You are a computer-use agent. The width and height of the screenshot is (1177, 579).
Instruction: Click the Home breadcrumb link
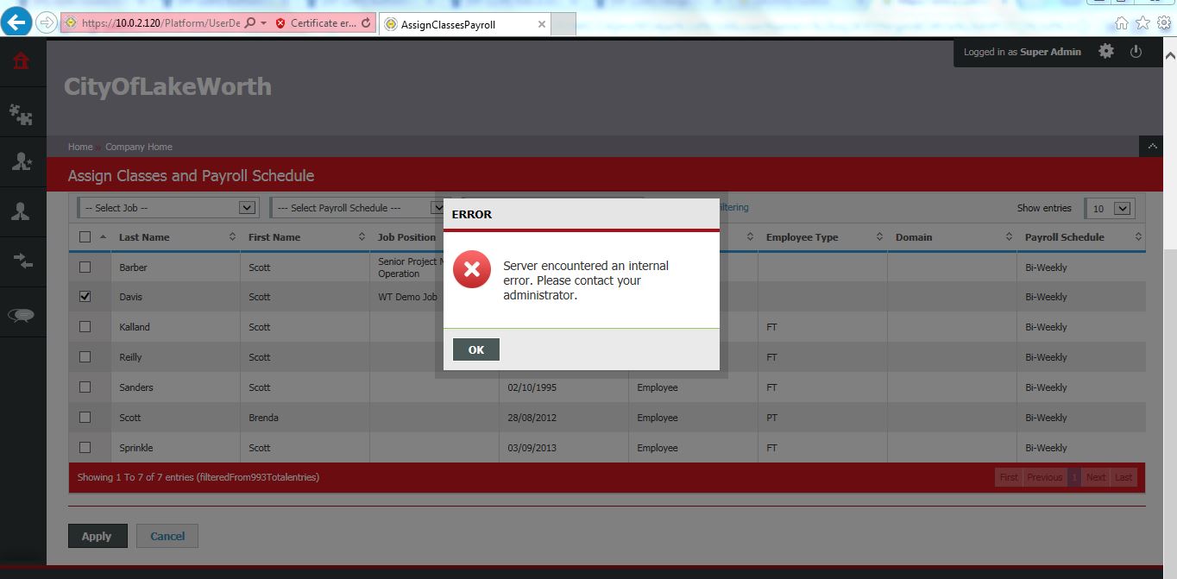pyautogui.click(x=80, y=147)
